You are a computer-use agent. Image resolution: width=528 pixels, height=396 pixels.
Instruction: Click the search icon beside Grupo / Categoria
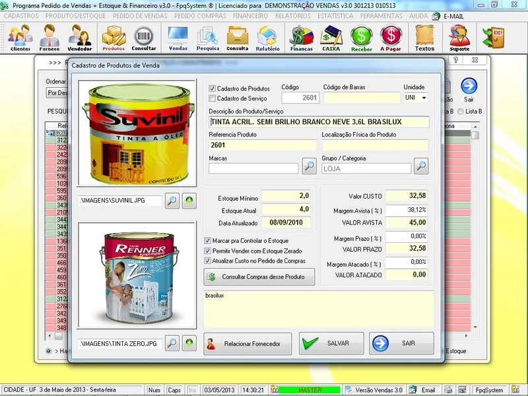point(421,166)
